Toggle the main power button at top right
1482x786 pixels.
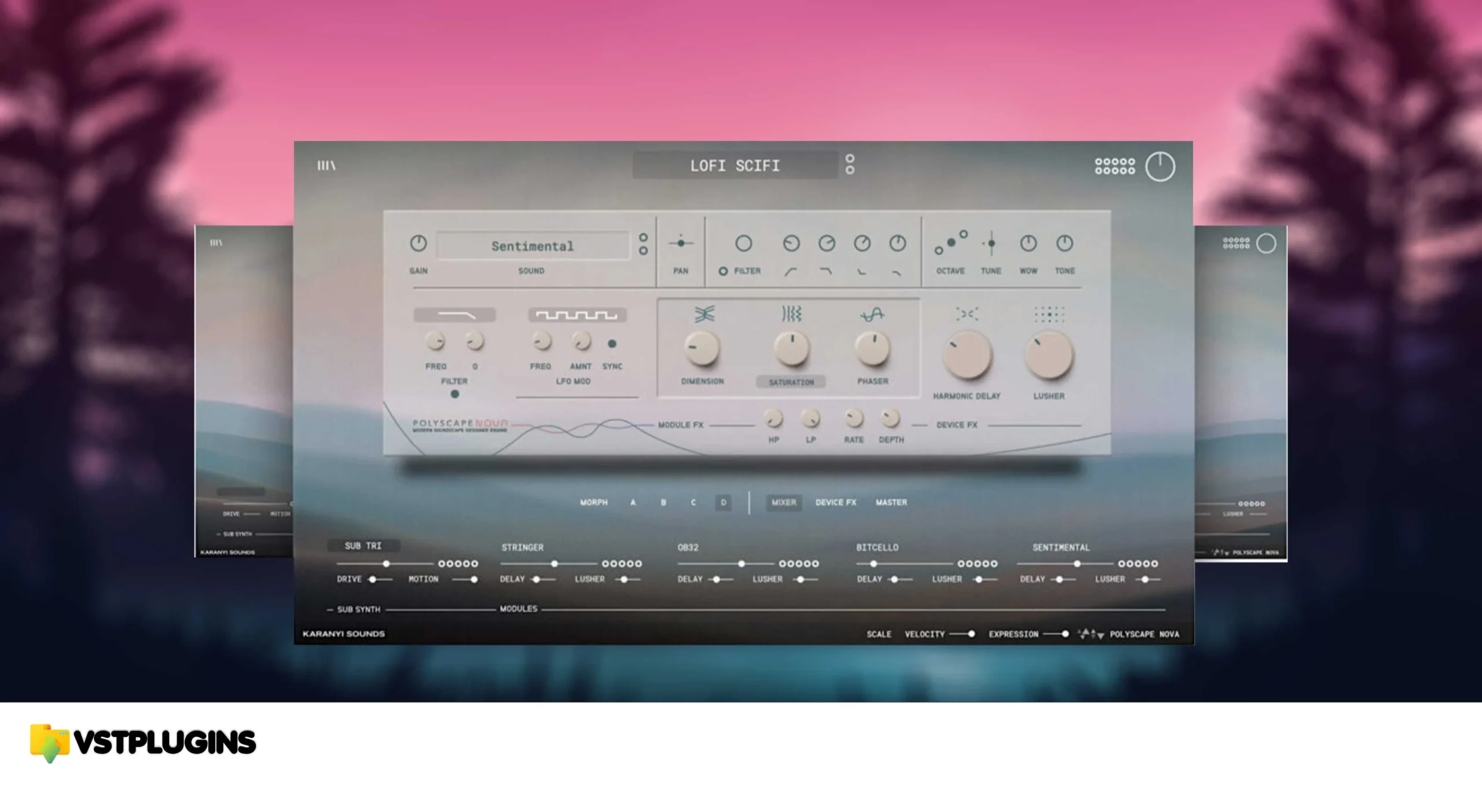tap(1160, 167)
